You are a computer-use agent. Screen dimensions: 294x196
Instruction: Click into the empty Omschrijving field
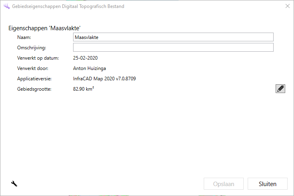pyautogui.click(x=173, y=48)
